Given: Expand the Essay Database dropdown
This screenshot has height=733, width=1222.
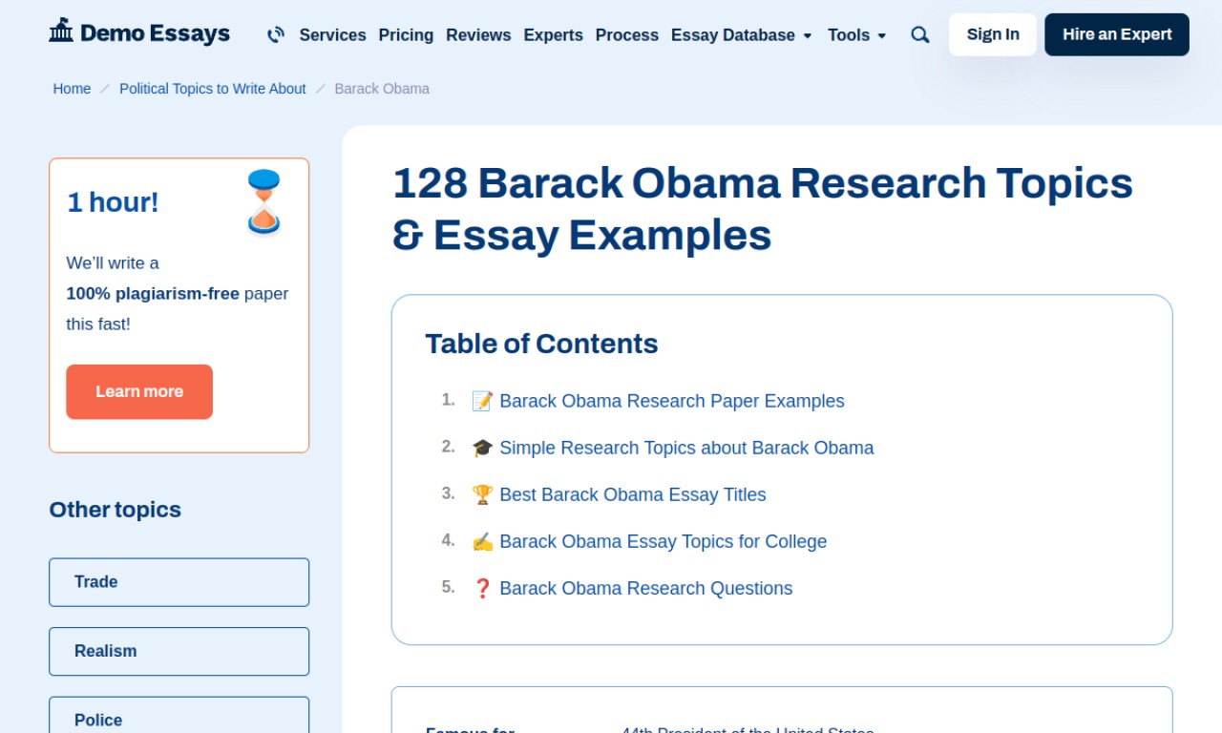Looking at the screenshot, I should tap(741, 35).
